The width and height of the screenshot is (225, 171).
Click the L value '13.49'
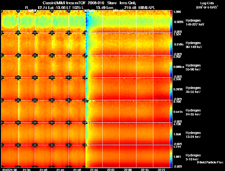coord(101,8)
